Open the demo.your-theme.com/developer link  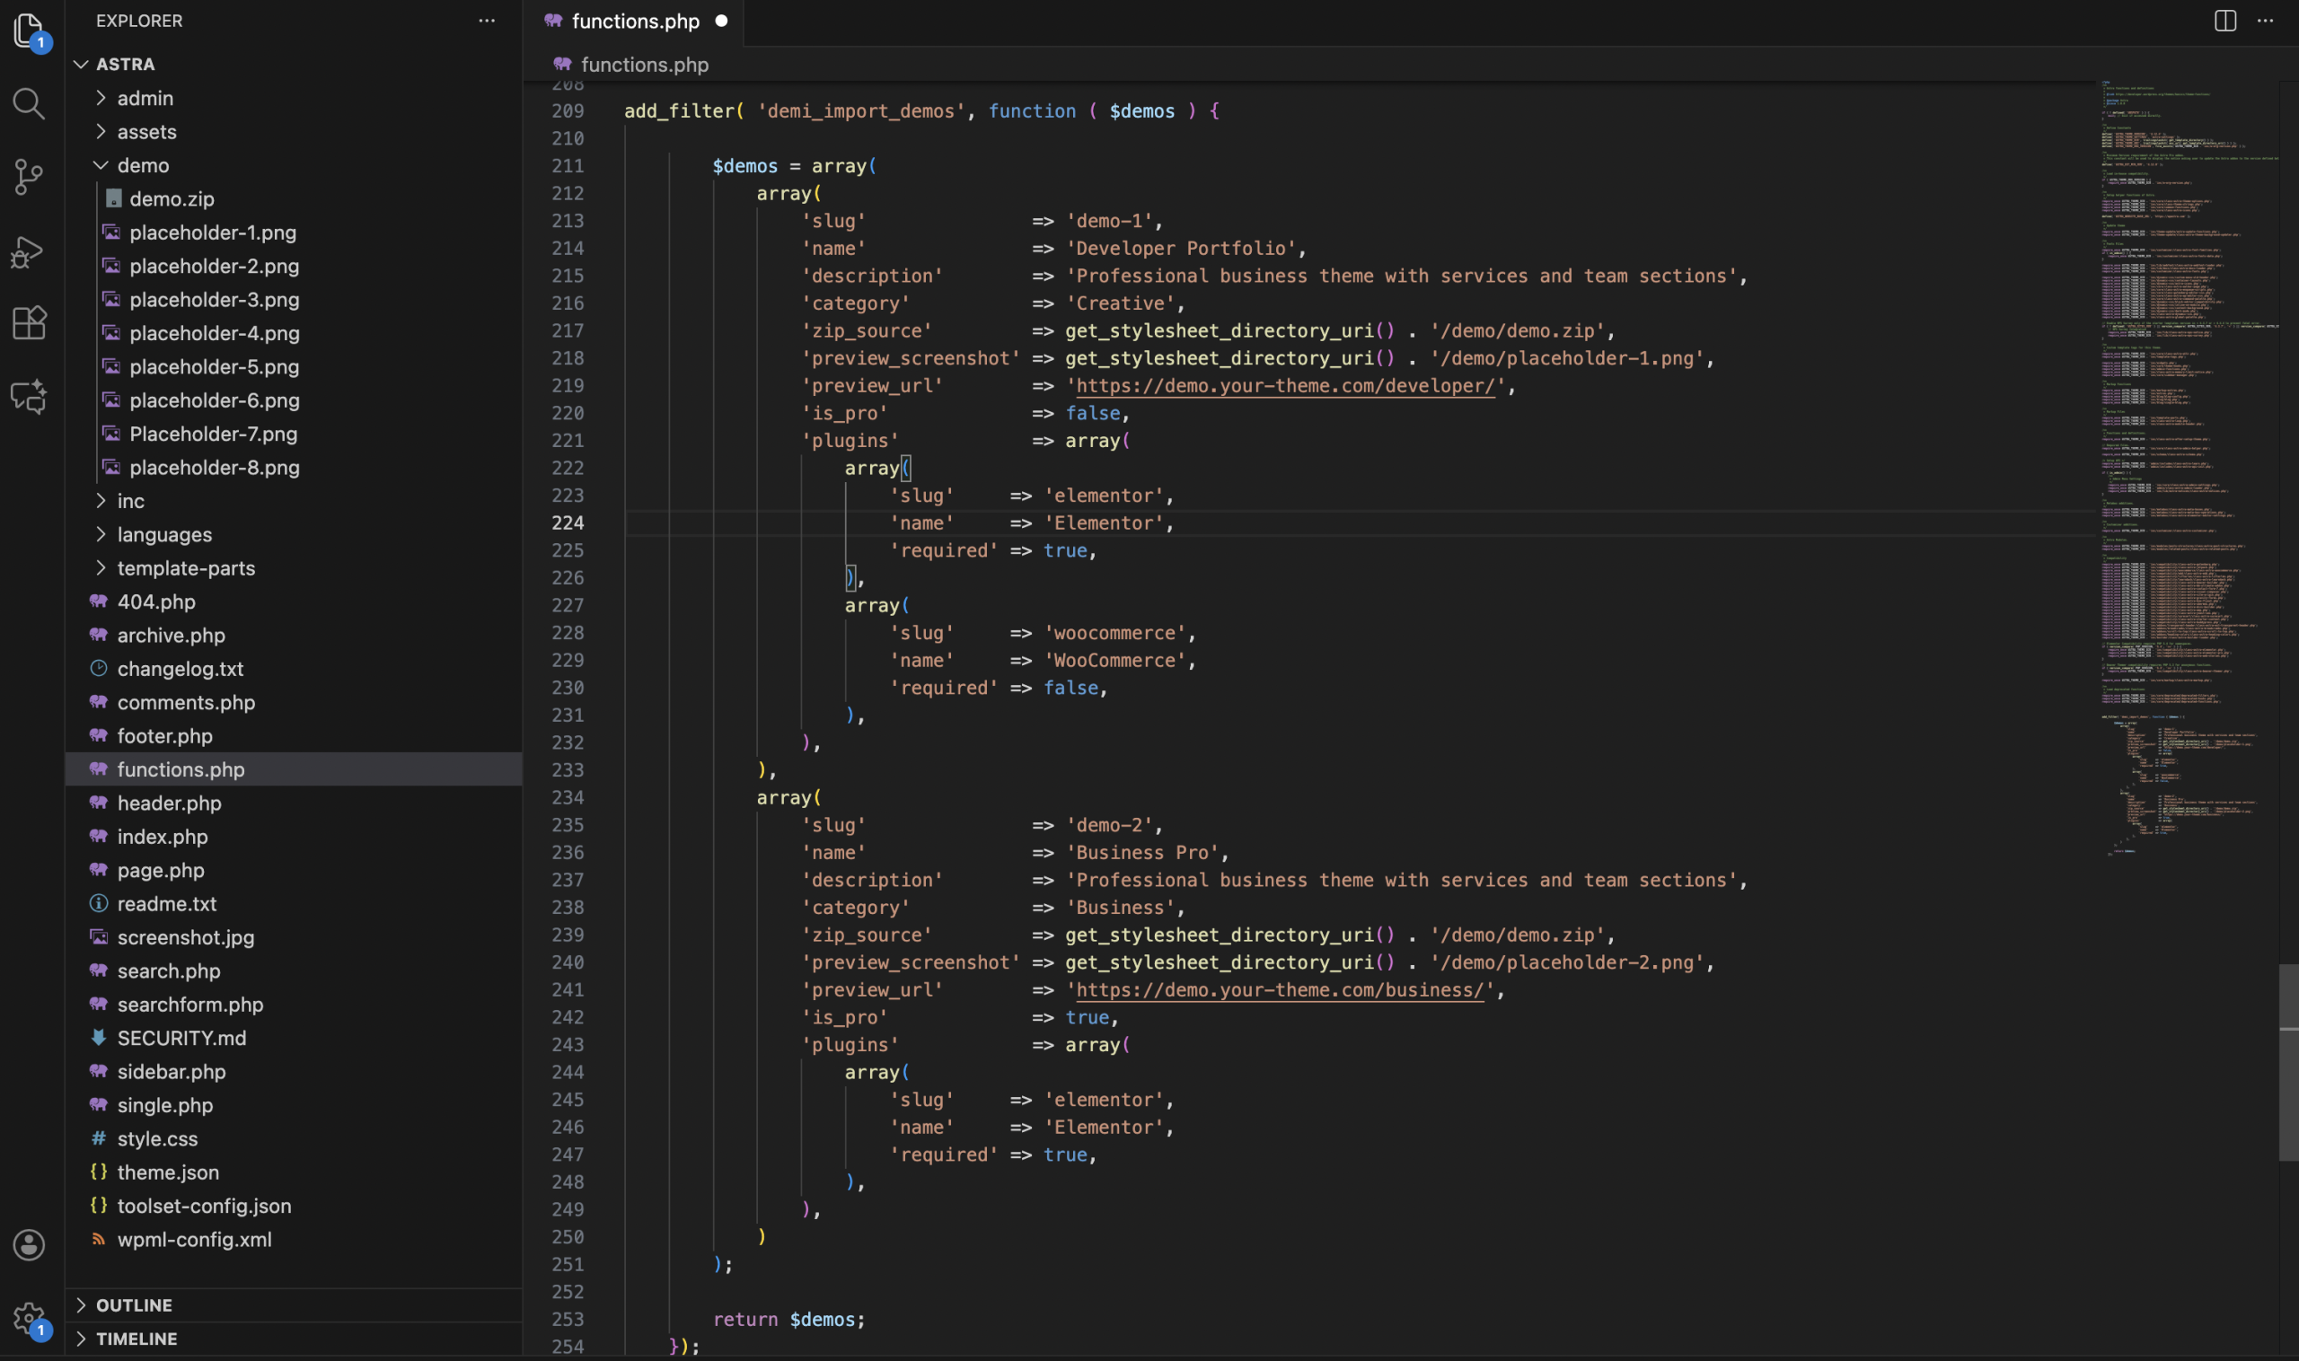point(1284,385)
